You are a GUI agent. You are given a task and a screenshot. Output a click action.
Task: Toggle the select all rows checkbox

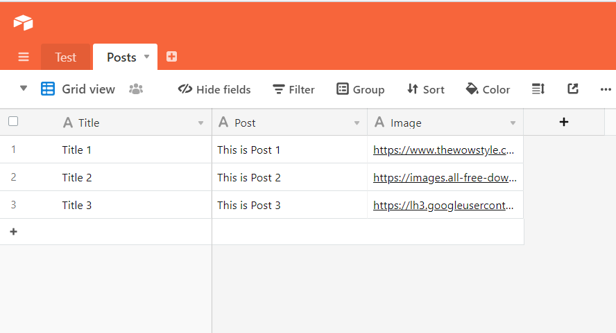pyautogui.click(x=13, y=122)
